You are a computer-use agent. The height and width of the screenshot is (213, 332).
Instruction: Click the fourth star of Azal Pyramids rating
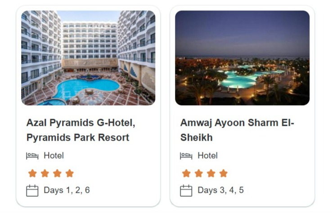[69, 173]
